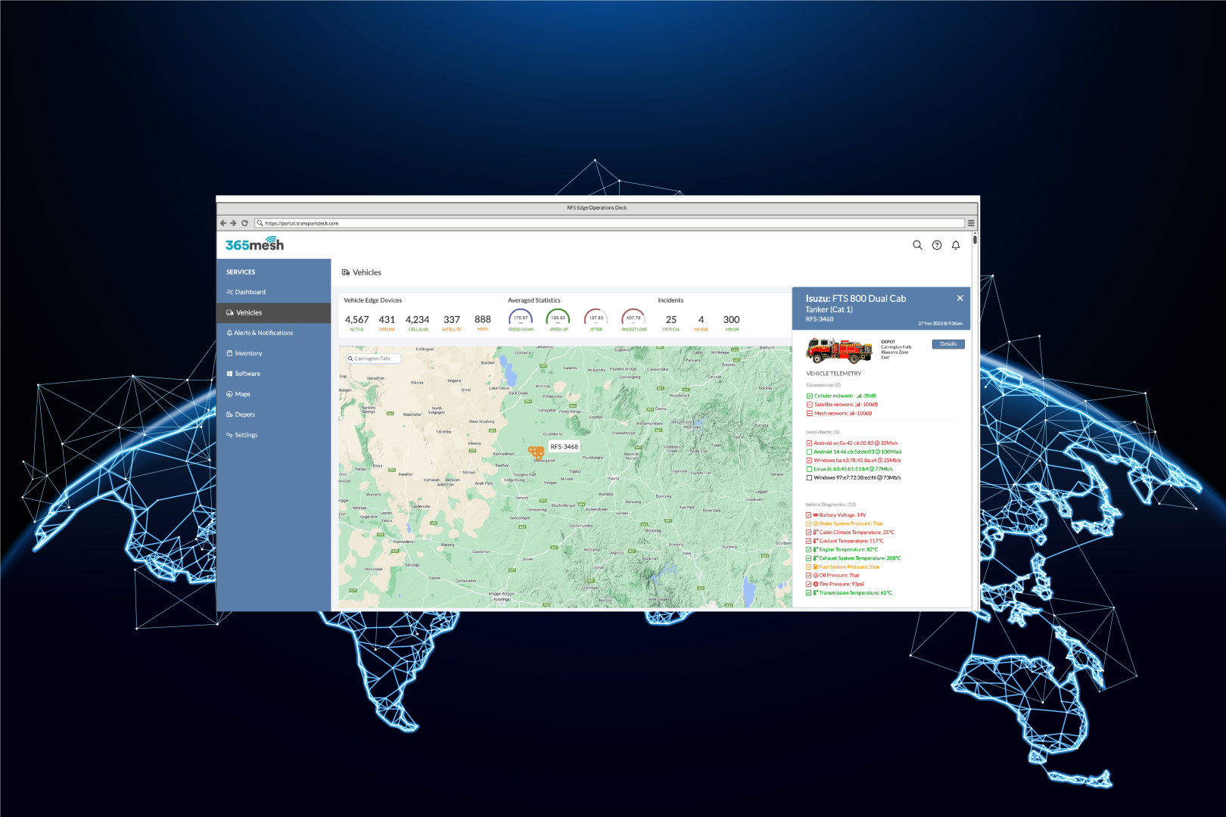Click the 4,567 Active devices count
The height and width of the screenshot is (817, 1226).
(x=357, y=320)
